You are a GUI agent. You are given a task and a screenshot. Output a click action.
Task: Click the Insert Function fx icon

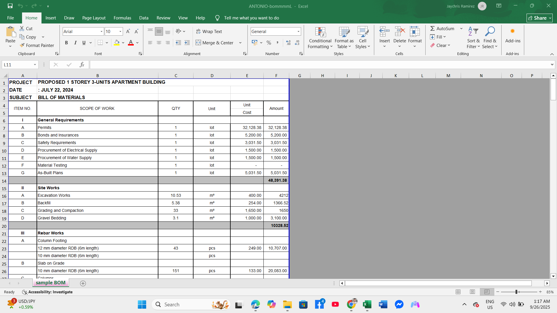point(82,65)
